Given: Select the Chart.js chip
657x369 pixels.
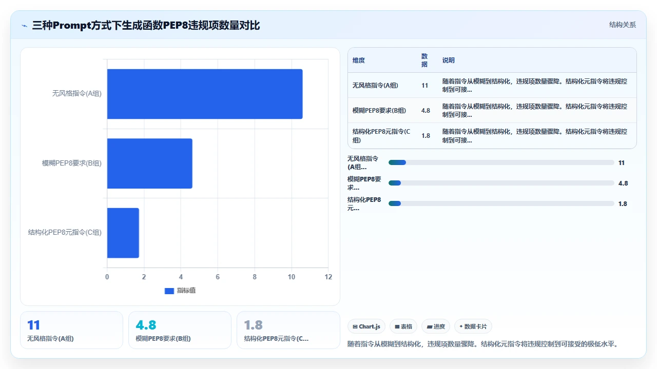Looking at the screenshot, I should click(366, 326).
